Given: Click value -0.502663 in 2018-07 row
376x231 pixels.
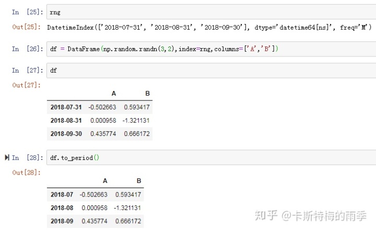Looking at the screenshot, I should click(x=93, y=194).
